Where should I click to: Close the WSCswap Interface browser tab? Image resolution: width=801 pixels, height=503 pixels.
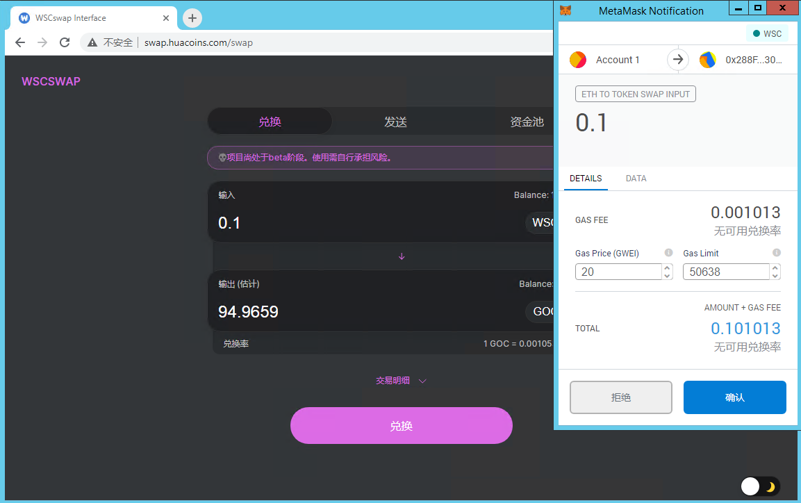pos(166,18)
